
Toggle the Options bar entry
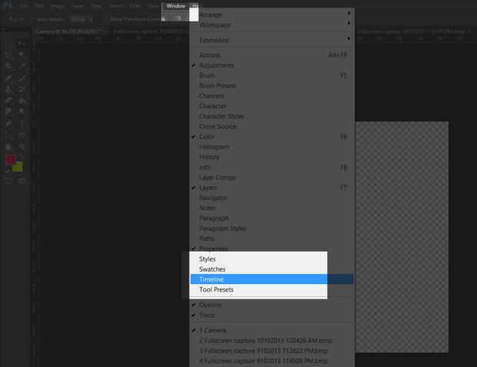[x=272, y=305]
